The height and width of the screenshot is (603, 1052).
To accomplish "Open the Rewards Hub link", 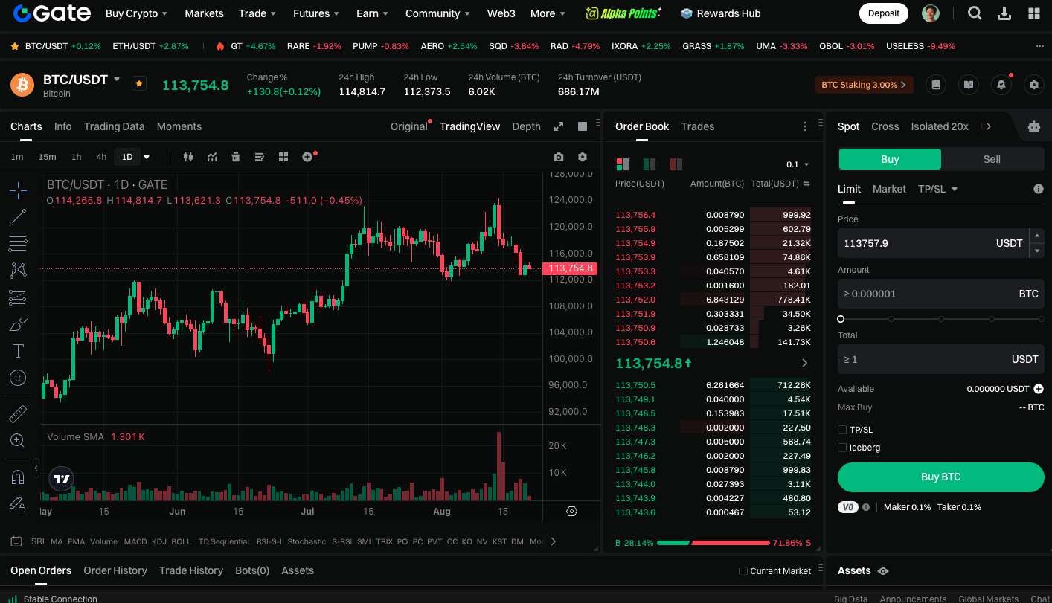I will coord(720,13).
